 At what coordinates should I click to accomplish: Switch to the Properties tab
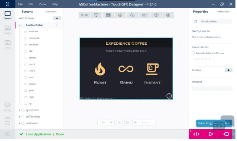(200, 12)
